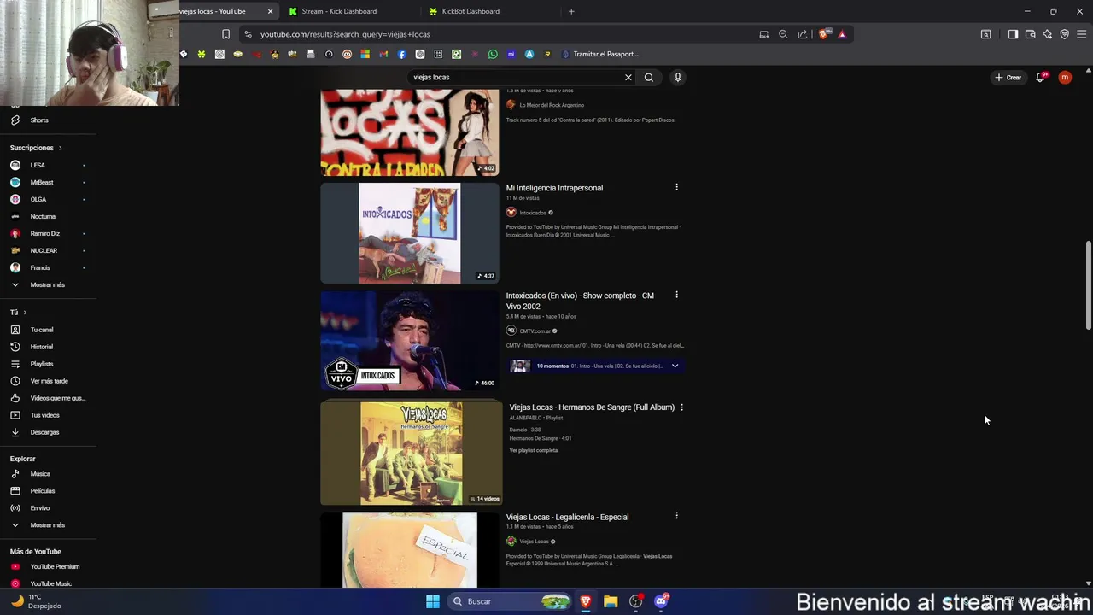Open options menu for Intoxicados (En vivo) video

676,295
